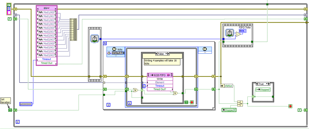Select the Mod3/AI3 channel row
Viewport: 309px width, 129px height.
(46, 55)
